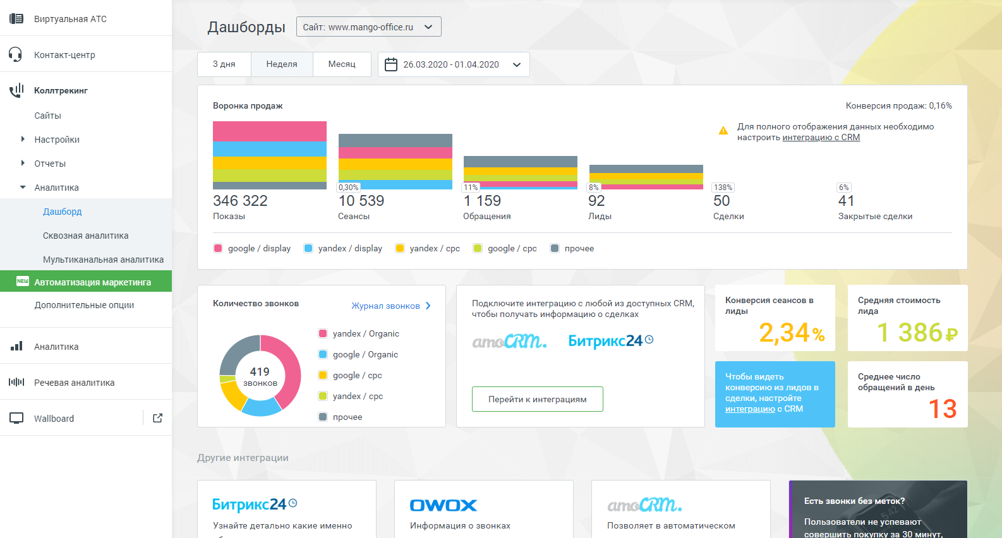This screenshot has width=1002, height=538.
Task: Click the Виртуальная АТС phone icon
Action: (x=16, y=19)
